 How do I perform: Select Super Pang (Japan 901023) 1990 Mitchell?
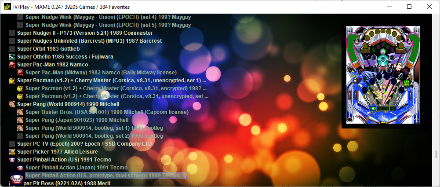click(77, 120)
